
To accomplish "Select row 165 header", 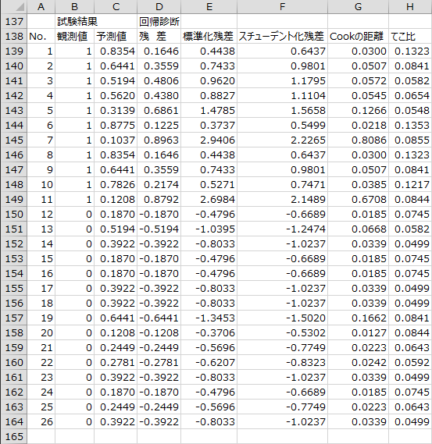I will point(14,436).
